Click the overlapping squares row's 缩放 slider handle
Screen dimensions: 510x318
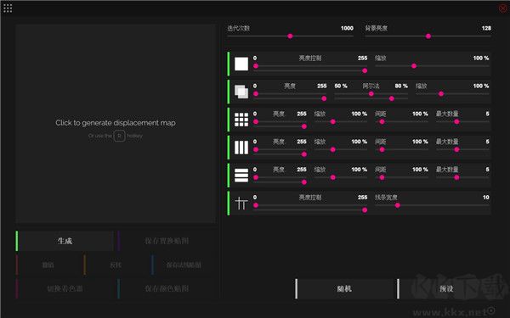tap(441, 94)
